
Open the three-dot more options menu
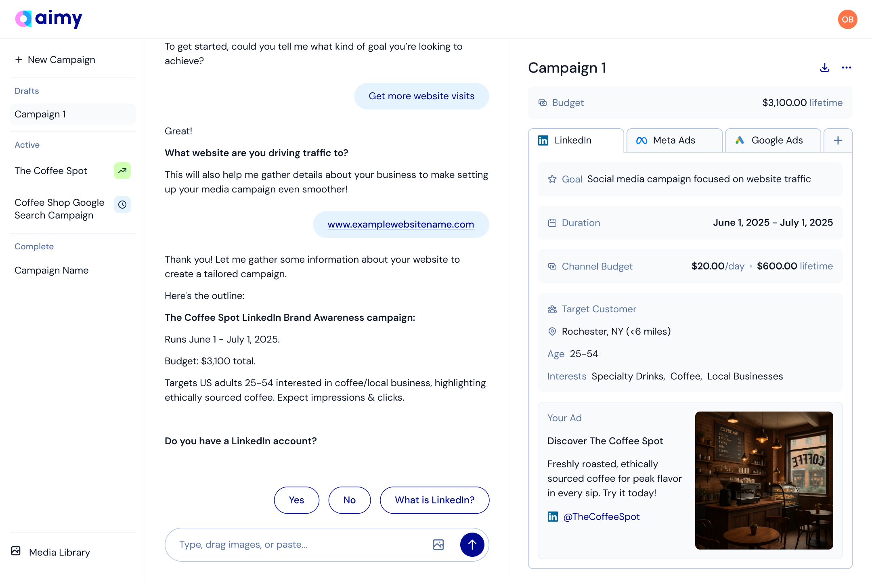pyautogui.click(x=847, y=68)
